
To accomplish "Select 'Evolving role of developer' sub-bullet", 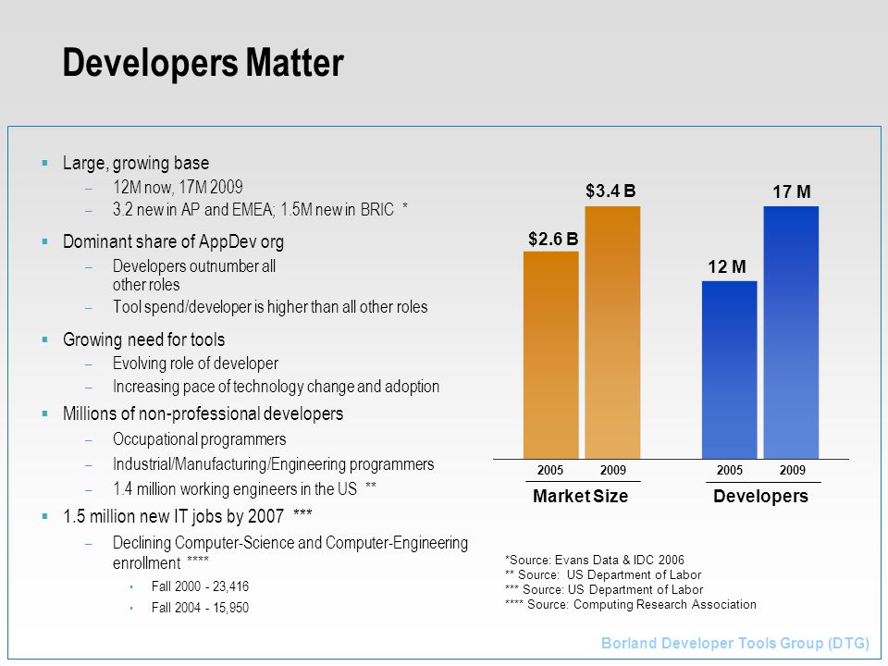I will [195, 363].
